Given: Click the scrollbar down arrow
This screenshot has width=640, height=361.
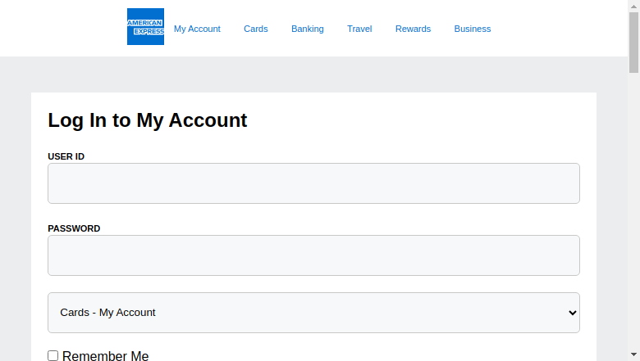Looking at the screenshot, I should coord(633,354).
